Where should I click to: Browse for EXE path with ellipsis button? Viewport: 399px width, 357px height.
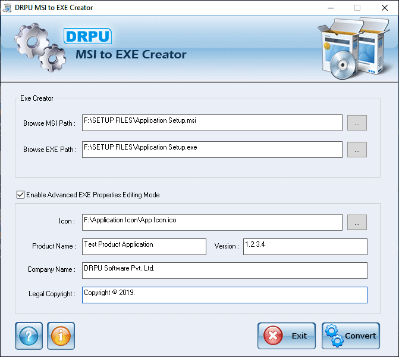tap(357, 150)
